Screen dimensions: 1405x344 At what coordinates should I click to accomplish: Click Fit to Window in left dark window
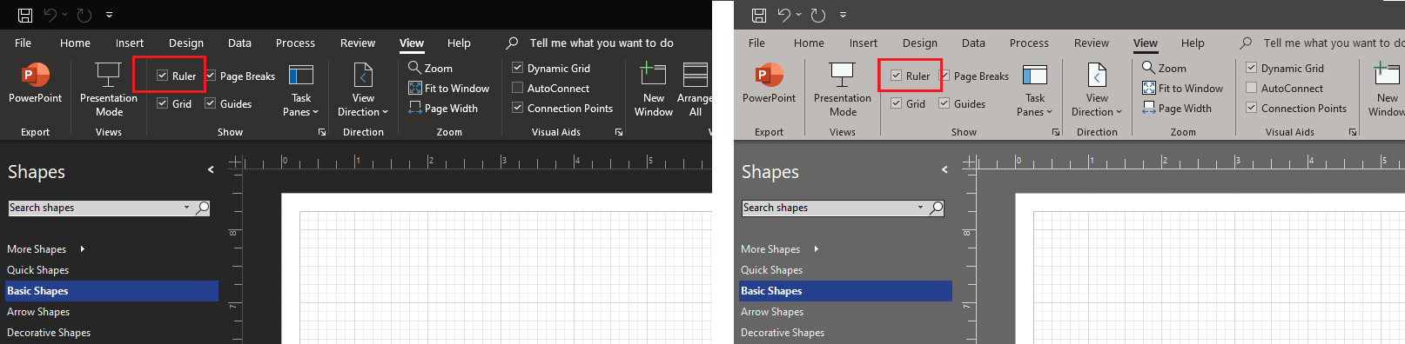(448, 88)
